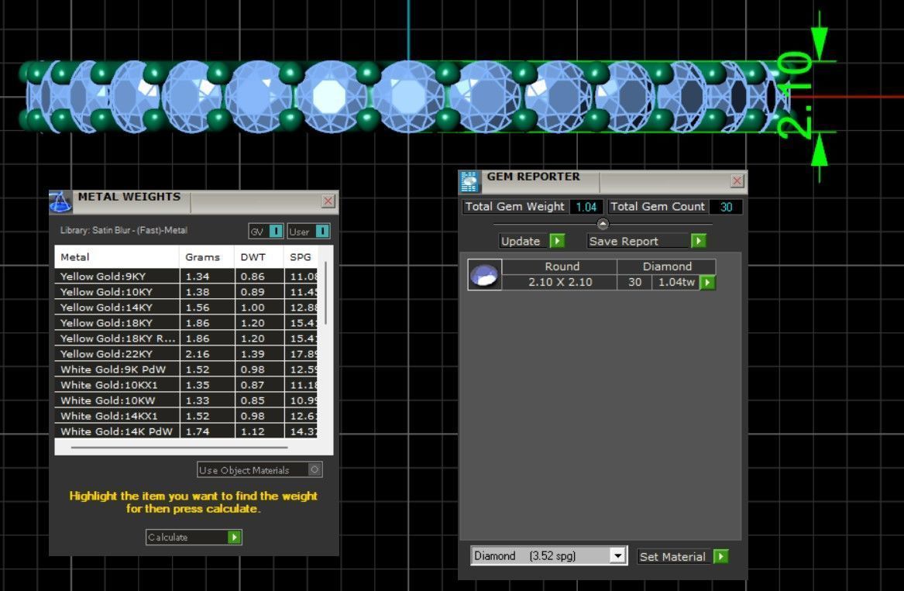
Task: Collapse the gem weight summary expander arrow
Action: pos(603,224)
